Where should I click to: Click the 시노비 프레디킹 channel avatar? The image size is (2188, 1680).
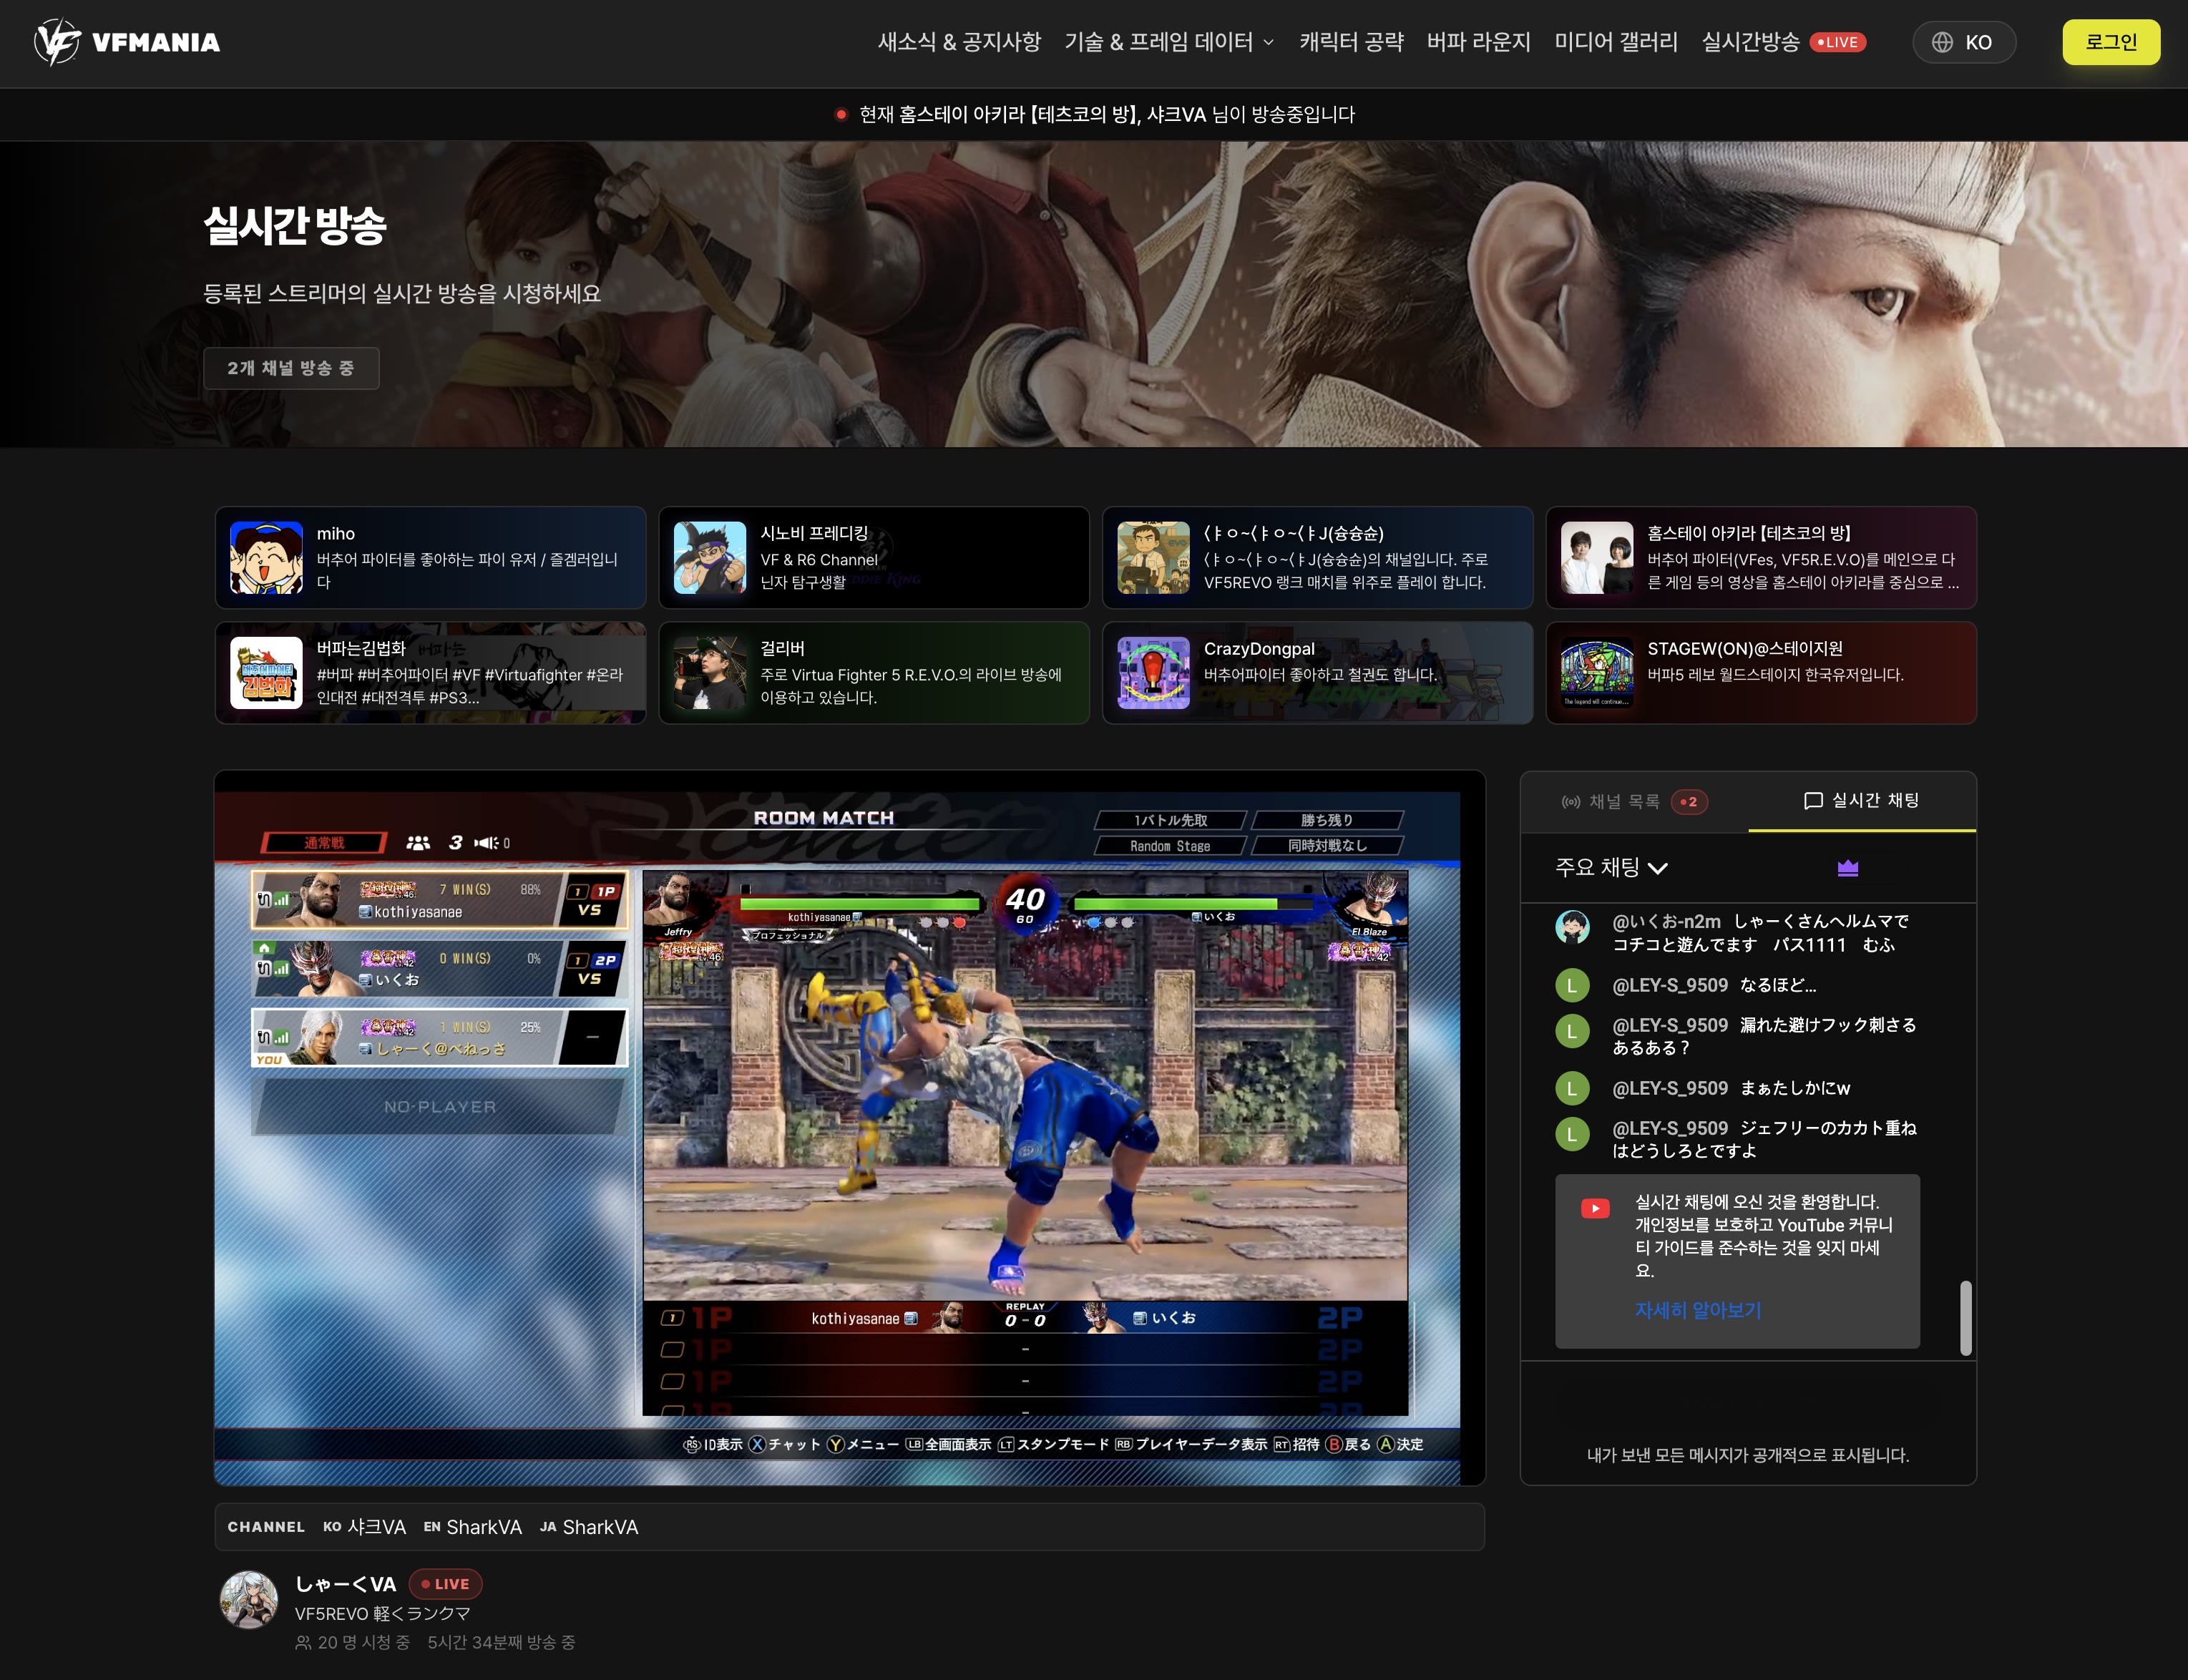(x=710, y=558)
